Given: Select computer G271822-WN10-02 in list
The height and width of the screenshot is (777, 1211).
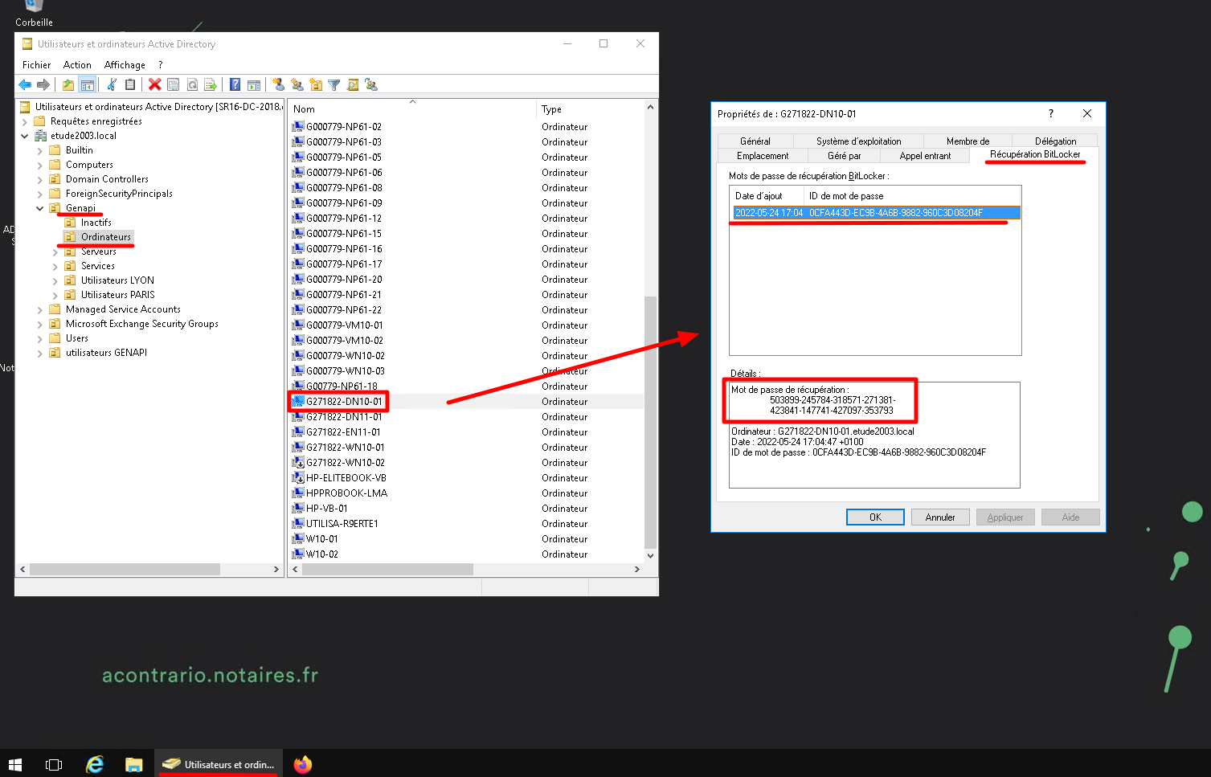Looking at the screenshot, I should [345, 463].
